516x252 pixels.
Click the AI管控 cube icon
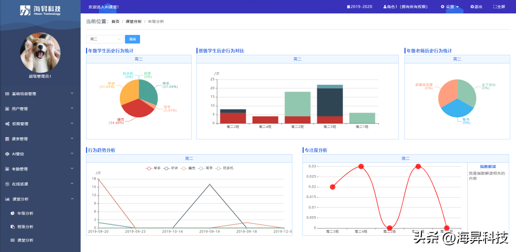pyautogui.click(x=7, y=154)
